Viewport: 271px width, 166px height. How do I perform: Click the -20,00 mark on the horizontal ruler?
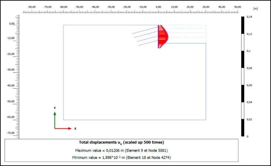click(127, 7)
